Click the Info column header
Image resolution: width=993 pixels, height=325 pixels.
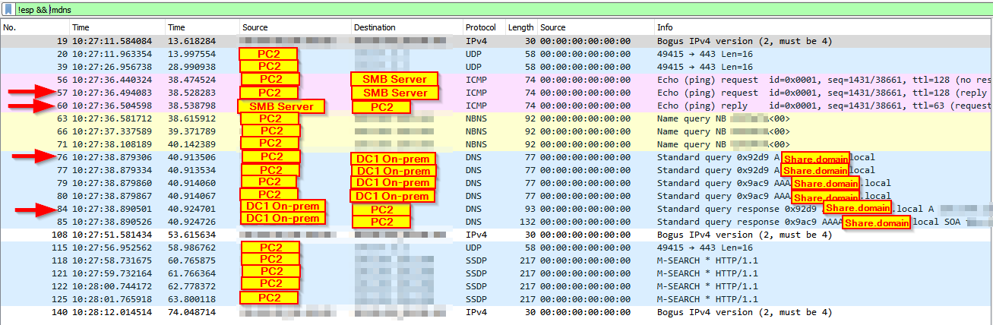(x=665, y=27)
